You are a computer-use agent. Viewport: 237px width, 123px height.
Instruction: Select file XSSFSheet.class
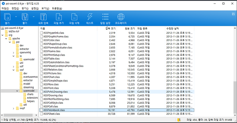point(52,114)
